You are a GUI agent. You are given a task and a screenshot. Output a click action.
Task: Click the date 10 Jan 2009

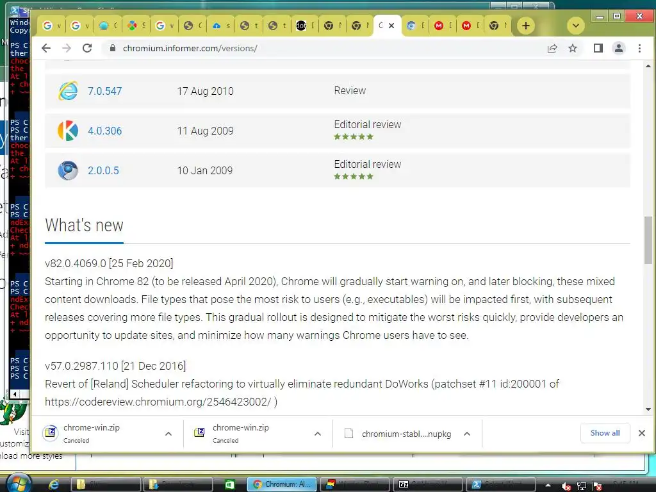coord(204,170)
